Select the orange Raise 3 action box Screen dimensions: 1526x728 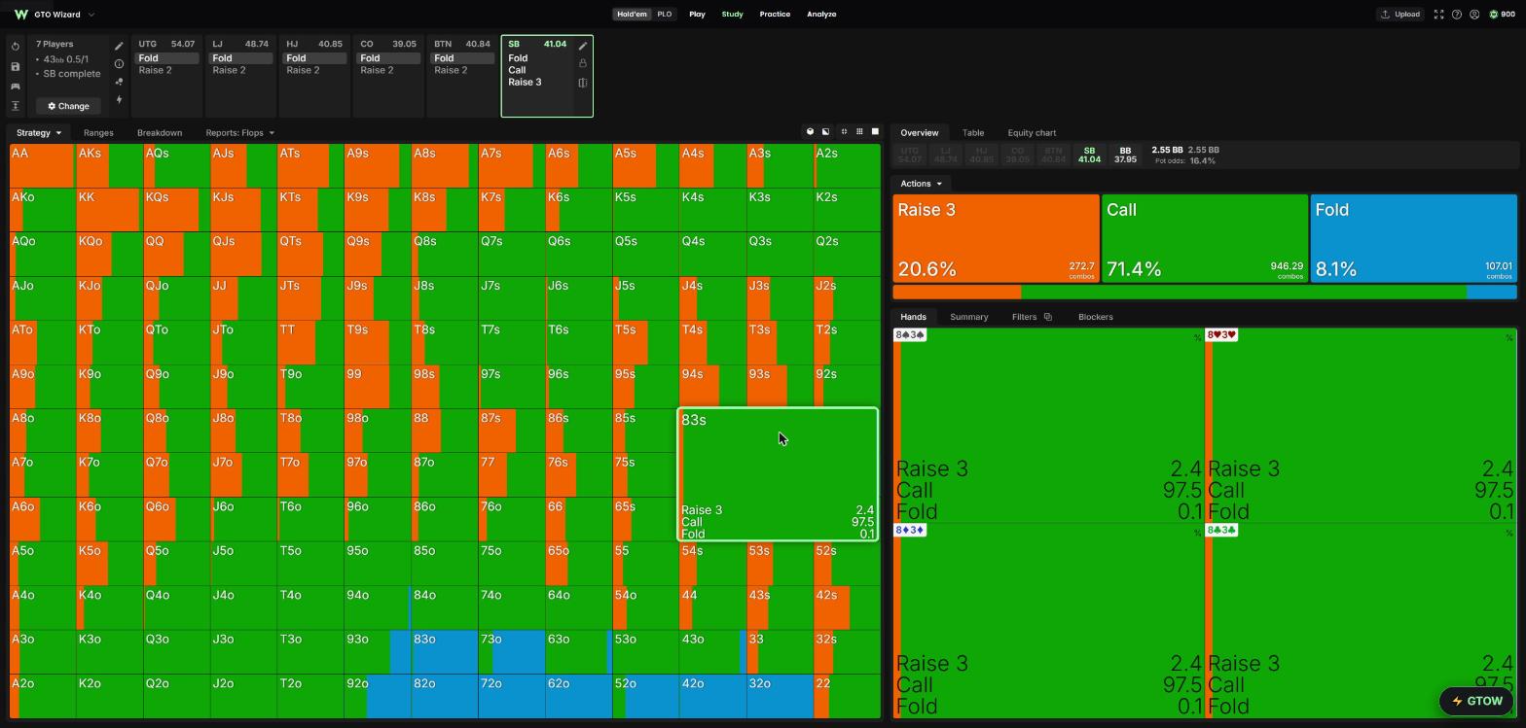click(996, 238)
